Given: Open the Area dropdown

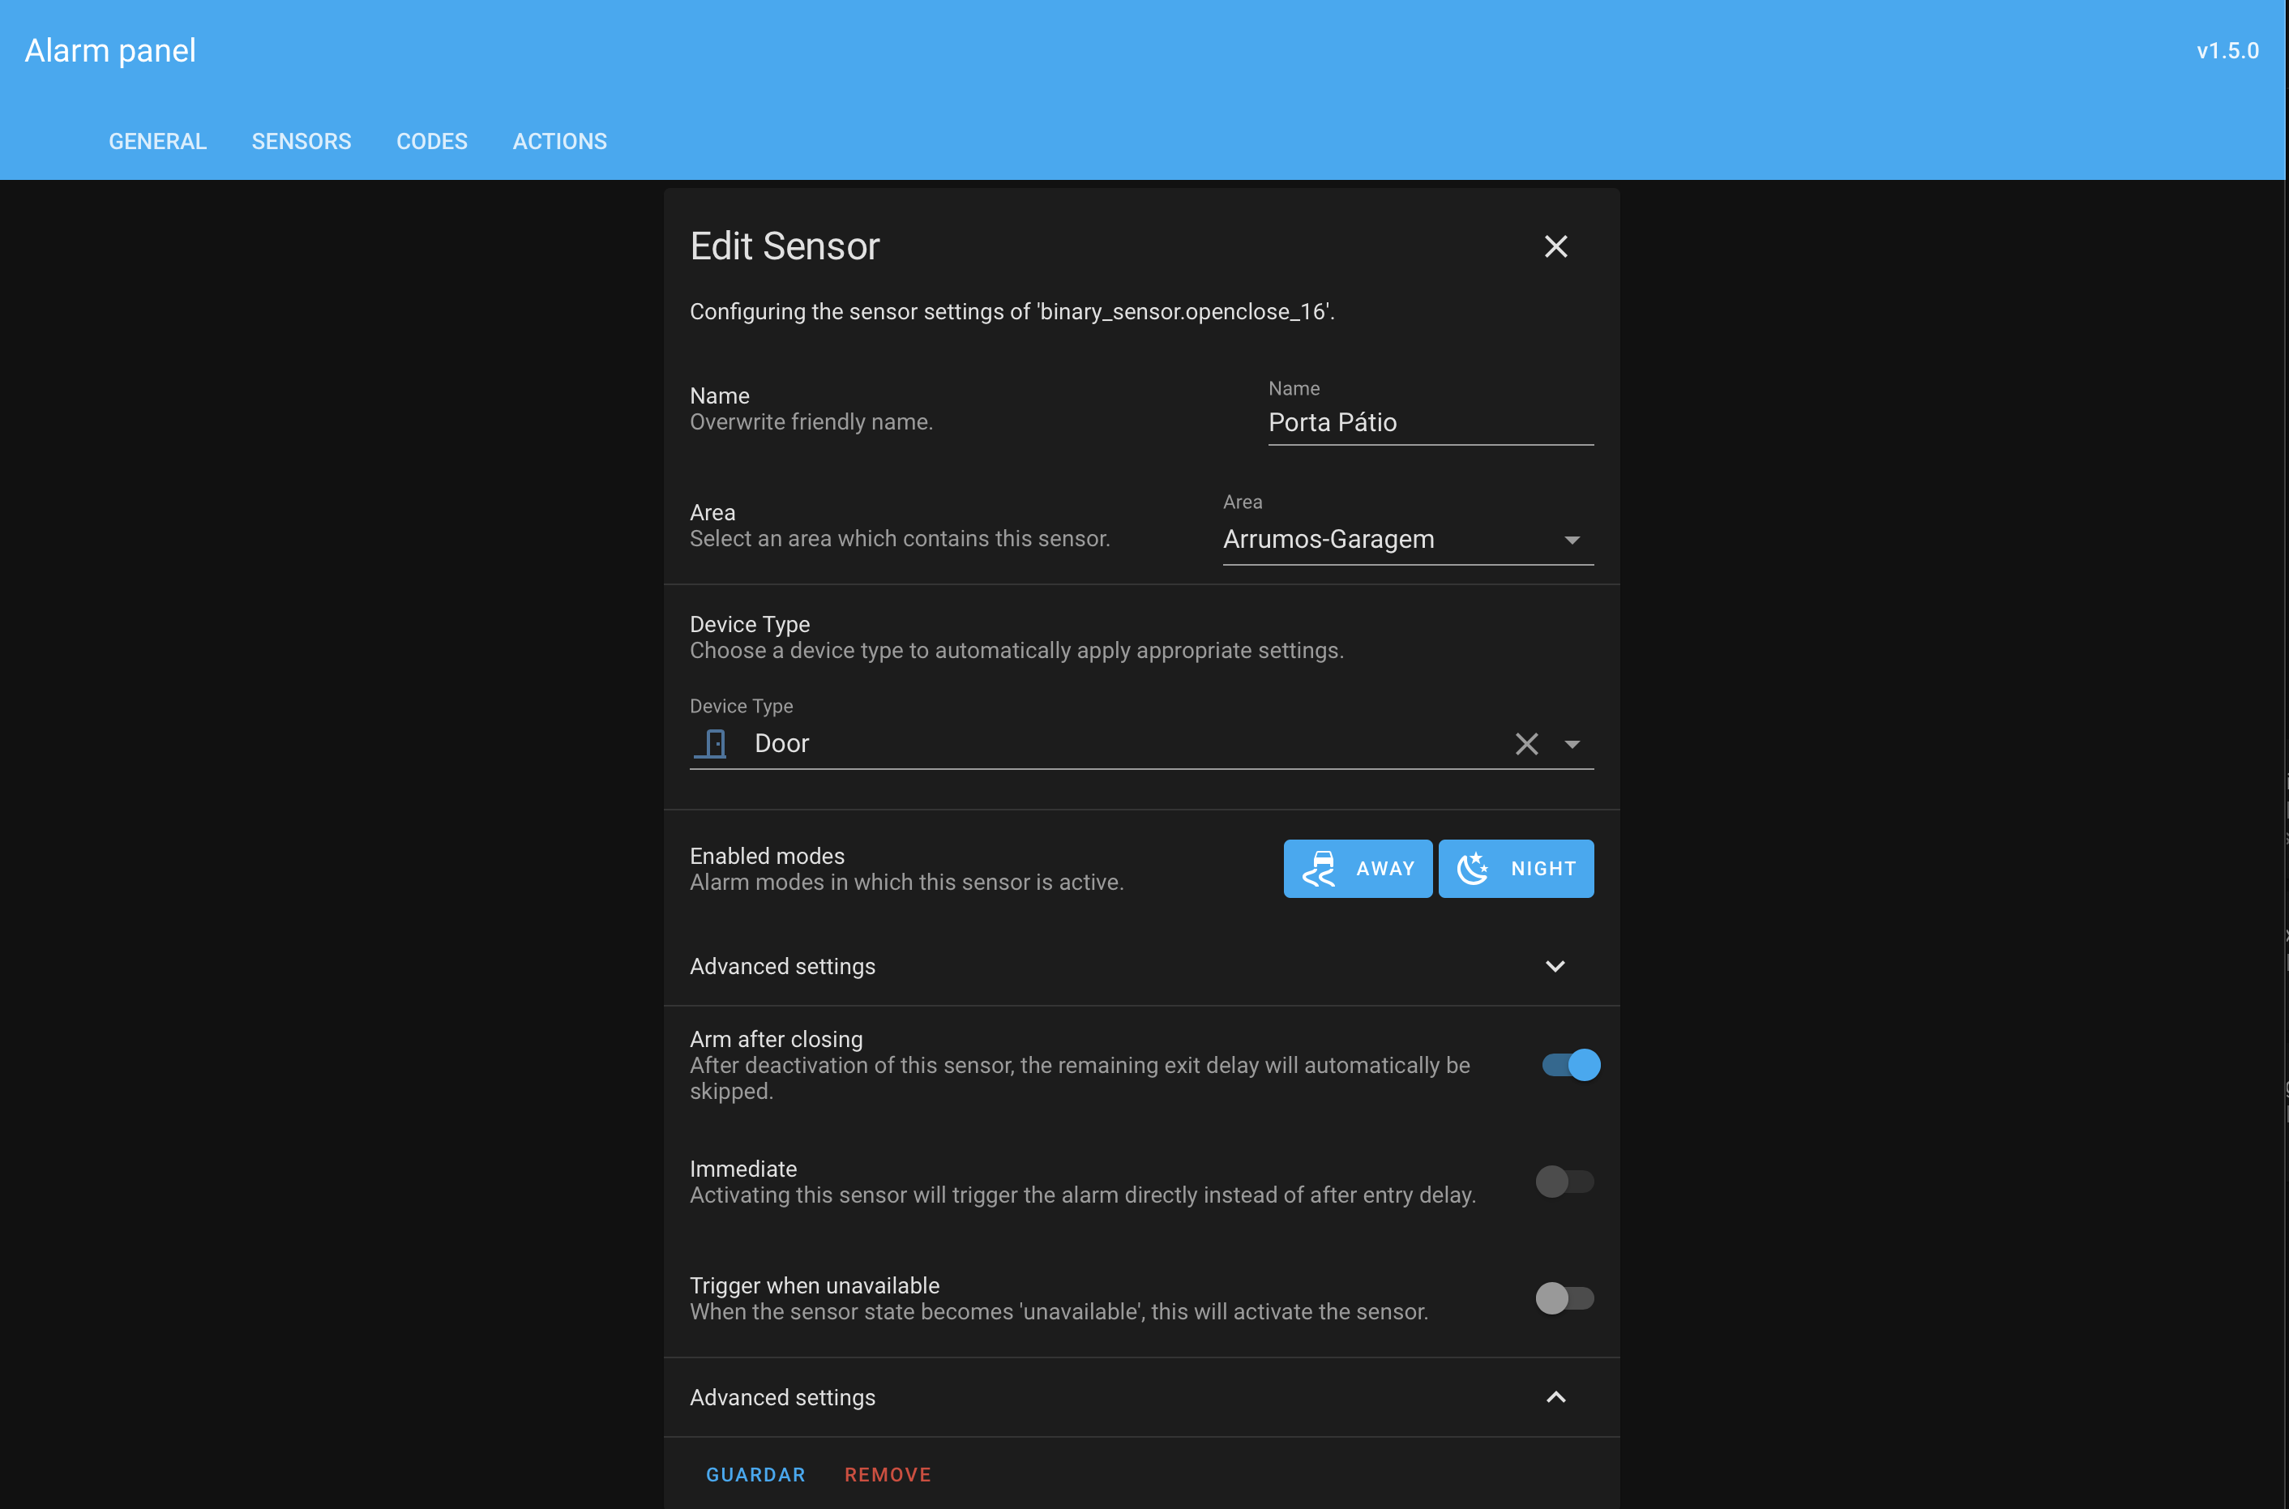Looking at the screenshot, I should coord(1407,540).
